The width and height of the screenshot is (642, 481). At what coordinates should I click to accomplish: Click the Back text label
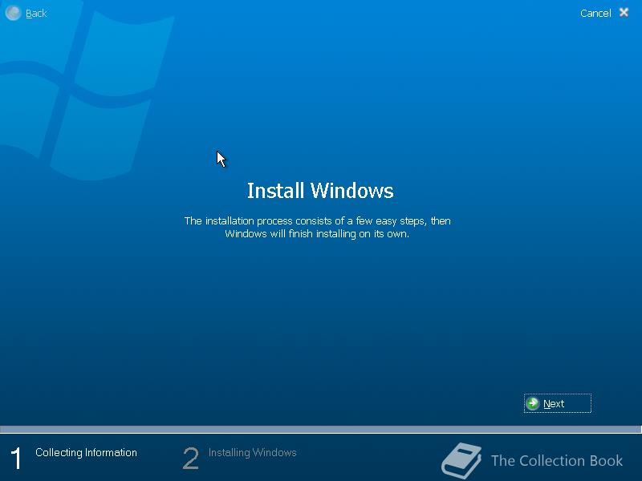point(36,14)
